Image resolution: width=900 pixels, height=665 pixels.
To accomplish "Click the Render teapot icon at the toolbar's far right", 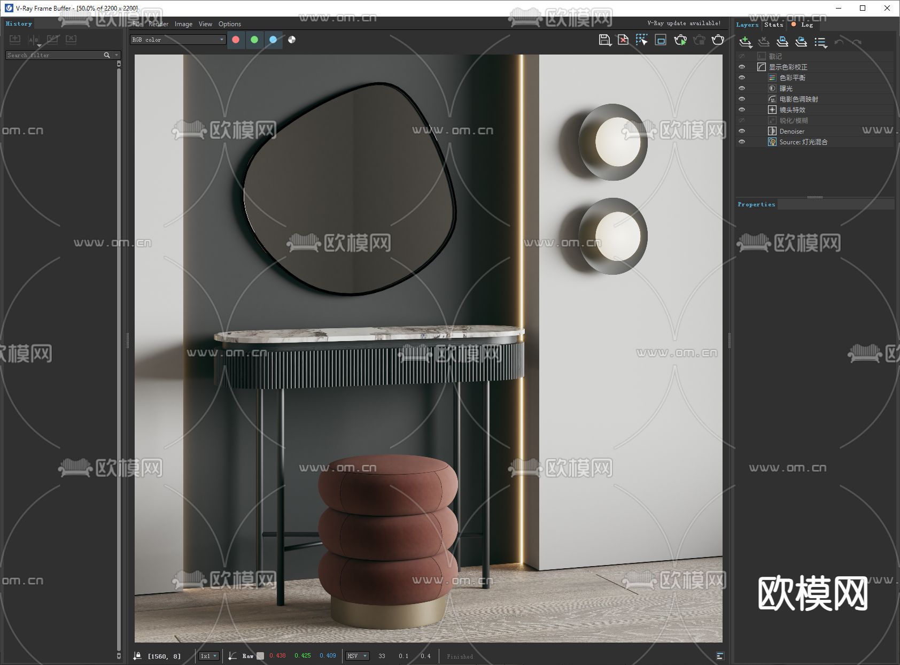I will pos(718,40).
